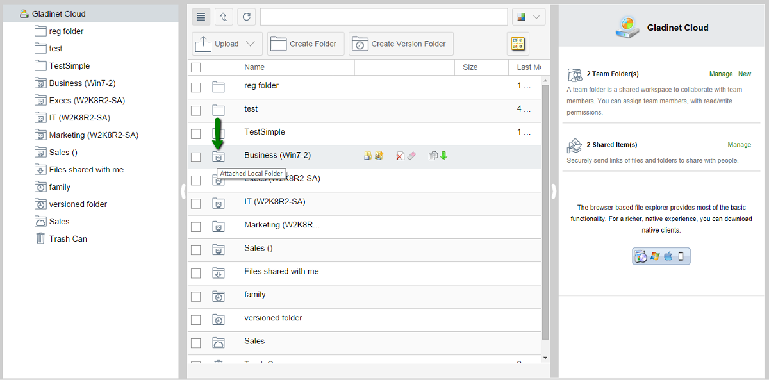This screenshot has width=769, height=380.
Task: Click the red X delete icon in Business row
Action: (x=400, y=156)
